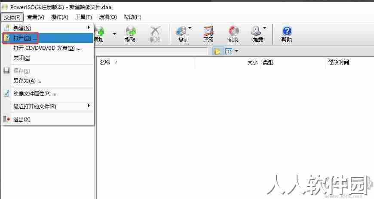This screenshot has width=374, height=199.
Task: Click the 增加 add files toolbar icon
Action: click(100, 34)
